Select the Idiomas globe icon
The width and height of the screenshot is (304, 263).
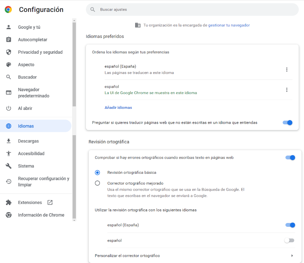pos(9,126)
